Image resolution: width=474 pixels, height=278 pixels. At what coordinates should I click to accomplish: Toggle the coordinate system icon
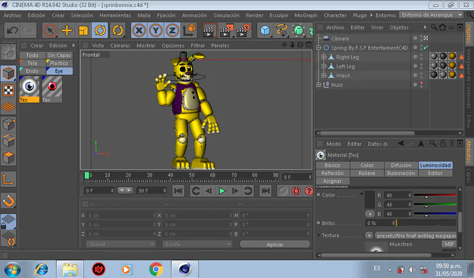189,30
